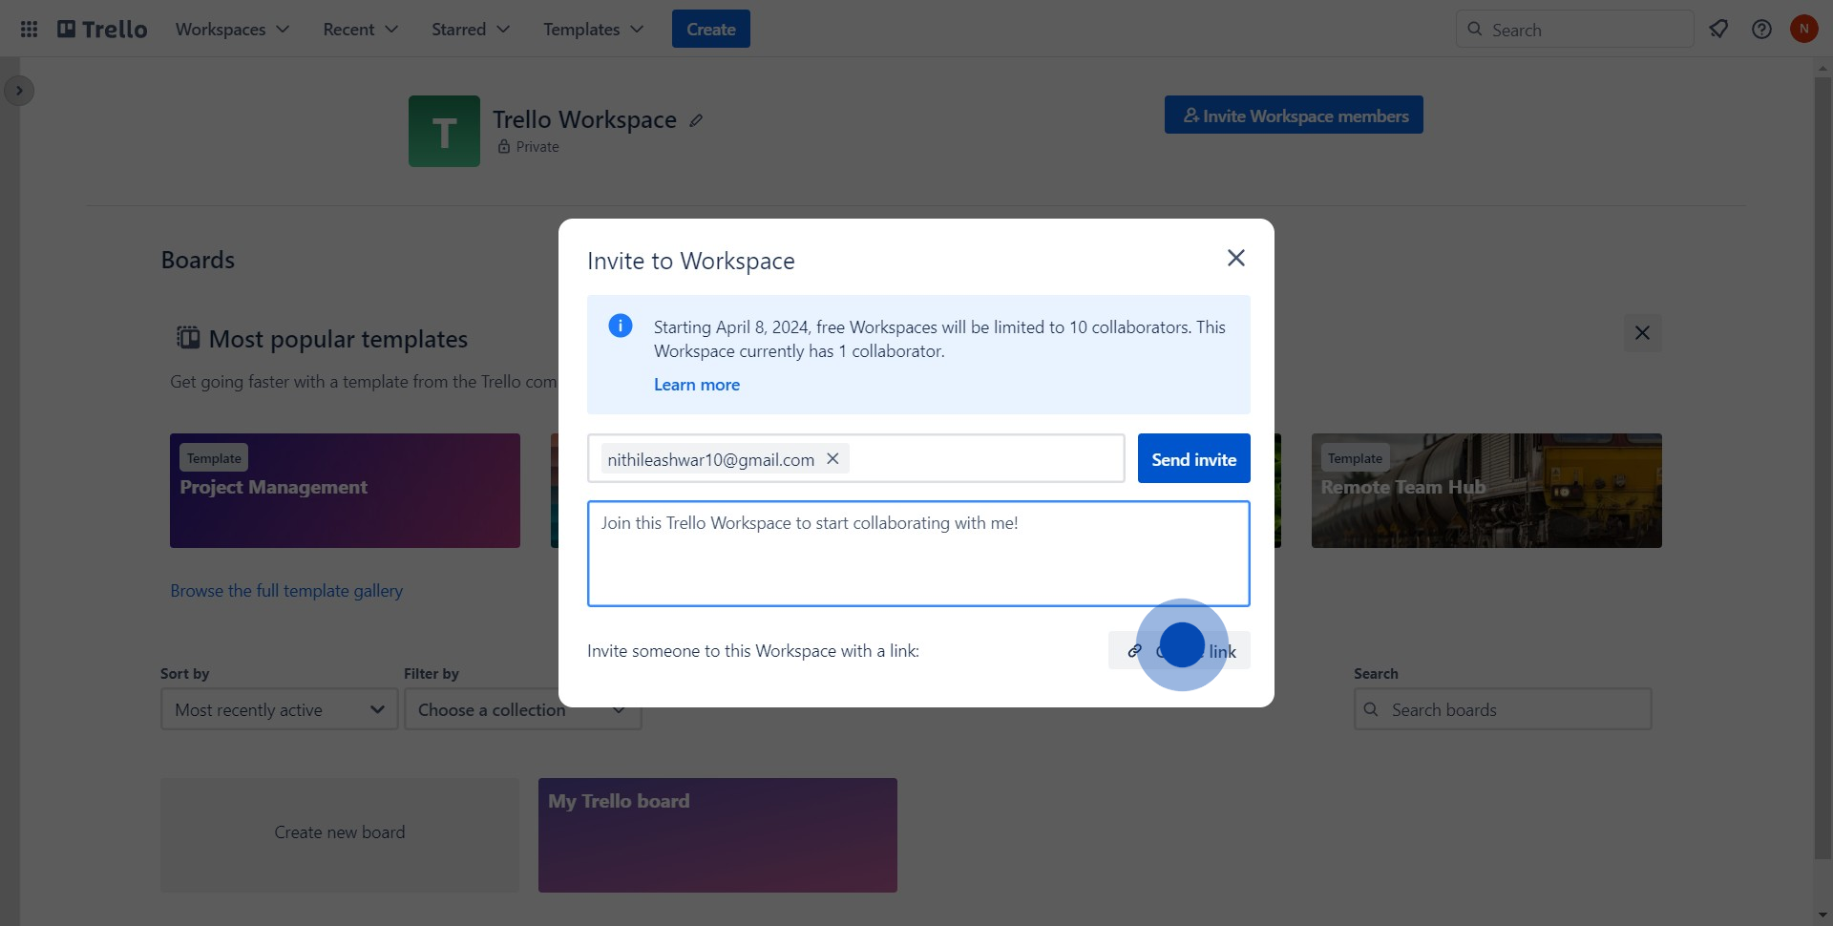Click the link icon beside invite link
This screenshot has width=1833, height=926.
click(x=1134, y=651)
